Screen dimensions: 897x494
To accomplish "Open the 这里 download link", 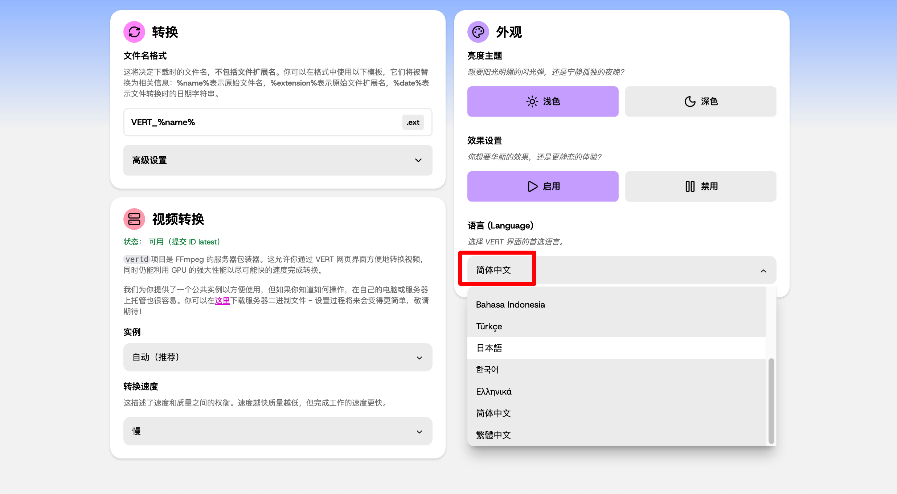I will pyautogui.click(x=222, y=301).
